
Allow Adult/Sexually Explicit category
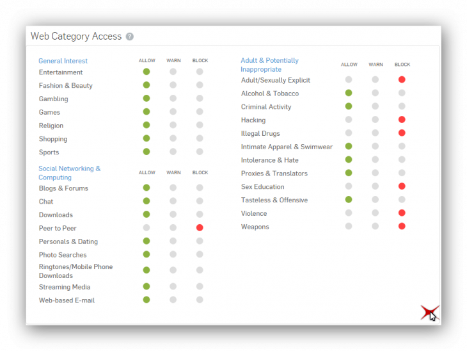coord(349,79)
